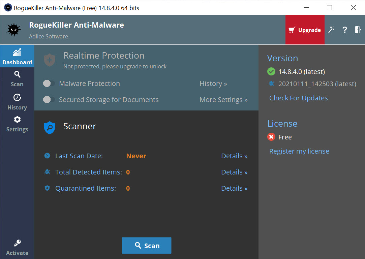Image resolution: width=365 pixels, height=259 pixels.
Task: Show Details for Quarantined Items
Action: (x=234, y=188)
